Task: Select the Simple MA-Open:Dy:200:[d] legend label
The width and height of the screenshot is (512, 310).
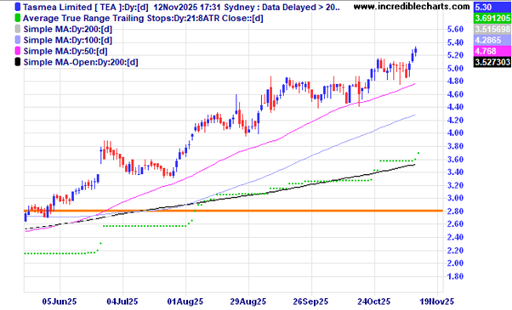Action: click(81, 62)
